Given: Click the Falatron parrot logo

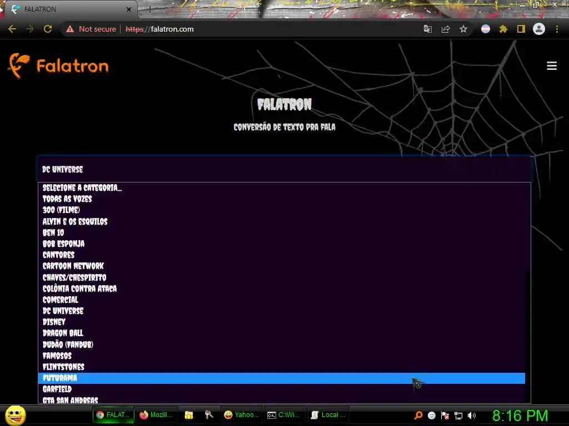Looking at the screenshot, I should (x=18, y=65).
